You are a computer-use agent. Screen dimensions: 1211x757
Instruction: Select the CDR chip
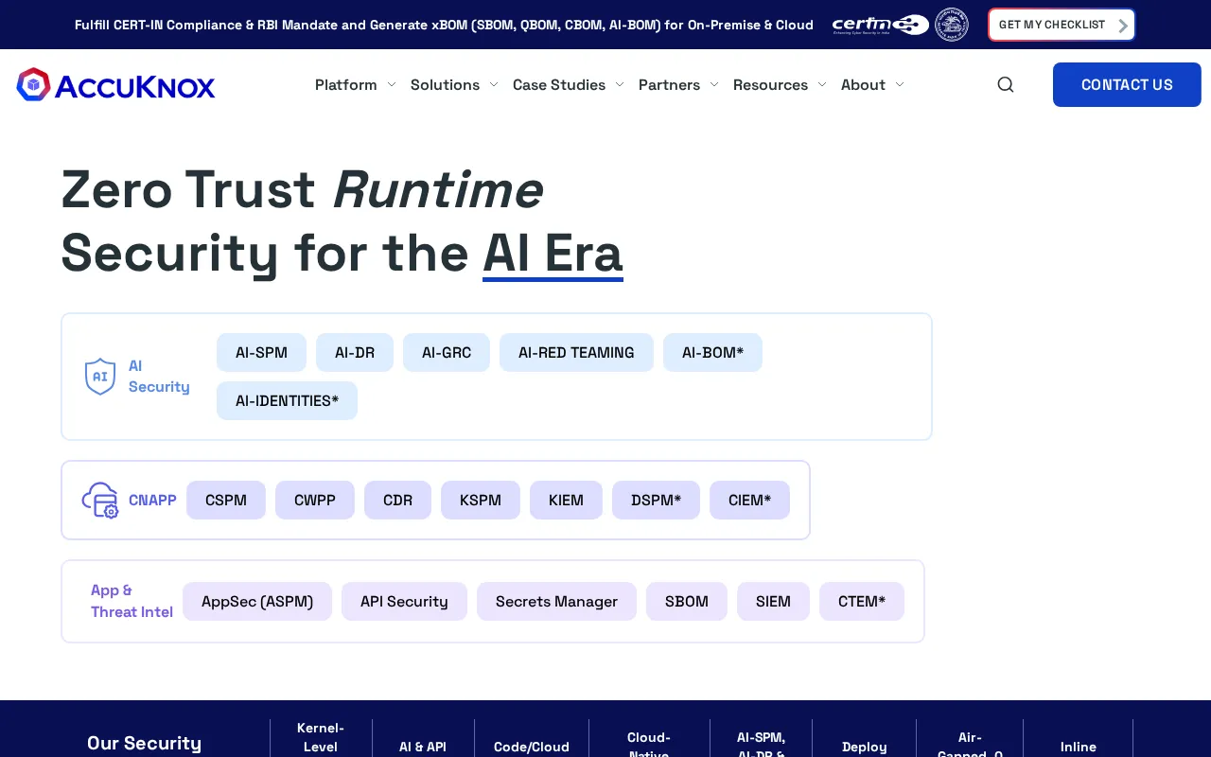(x=397, y=501)
